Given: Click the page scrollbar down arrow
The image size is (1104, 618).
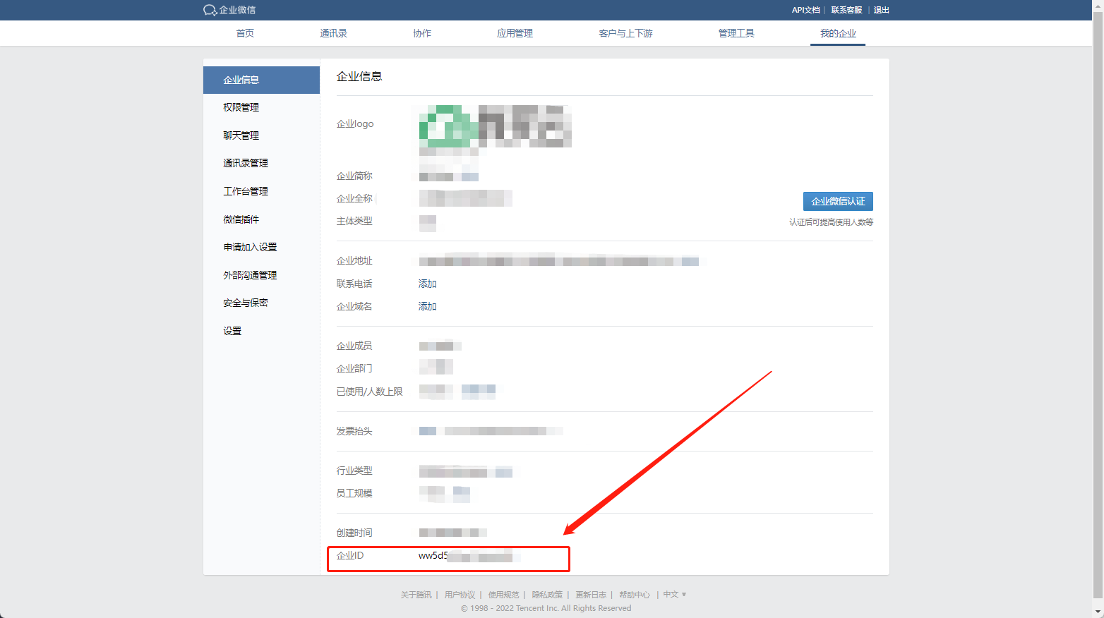Looking at the screenshot, I should (1098, 612).
